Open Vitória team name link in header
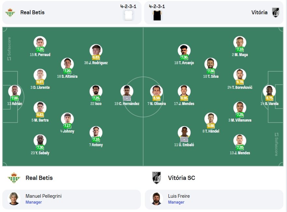Viewport: 287px width, 212px height. tap(259, 12)
